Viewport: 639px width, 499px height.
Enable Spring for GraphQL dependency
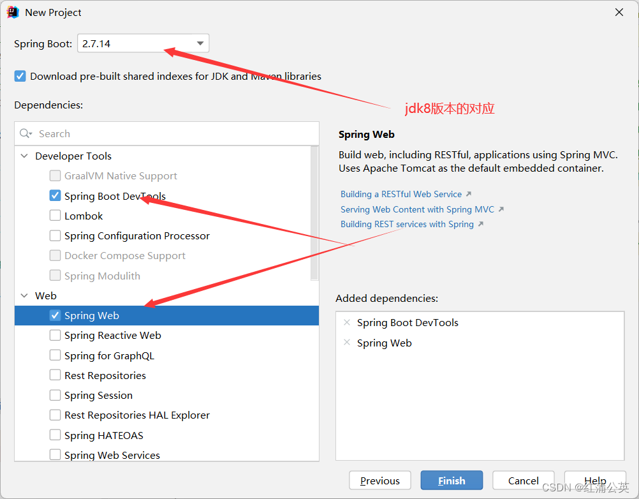tap(55, 355)
